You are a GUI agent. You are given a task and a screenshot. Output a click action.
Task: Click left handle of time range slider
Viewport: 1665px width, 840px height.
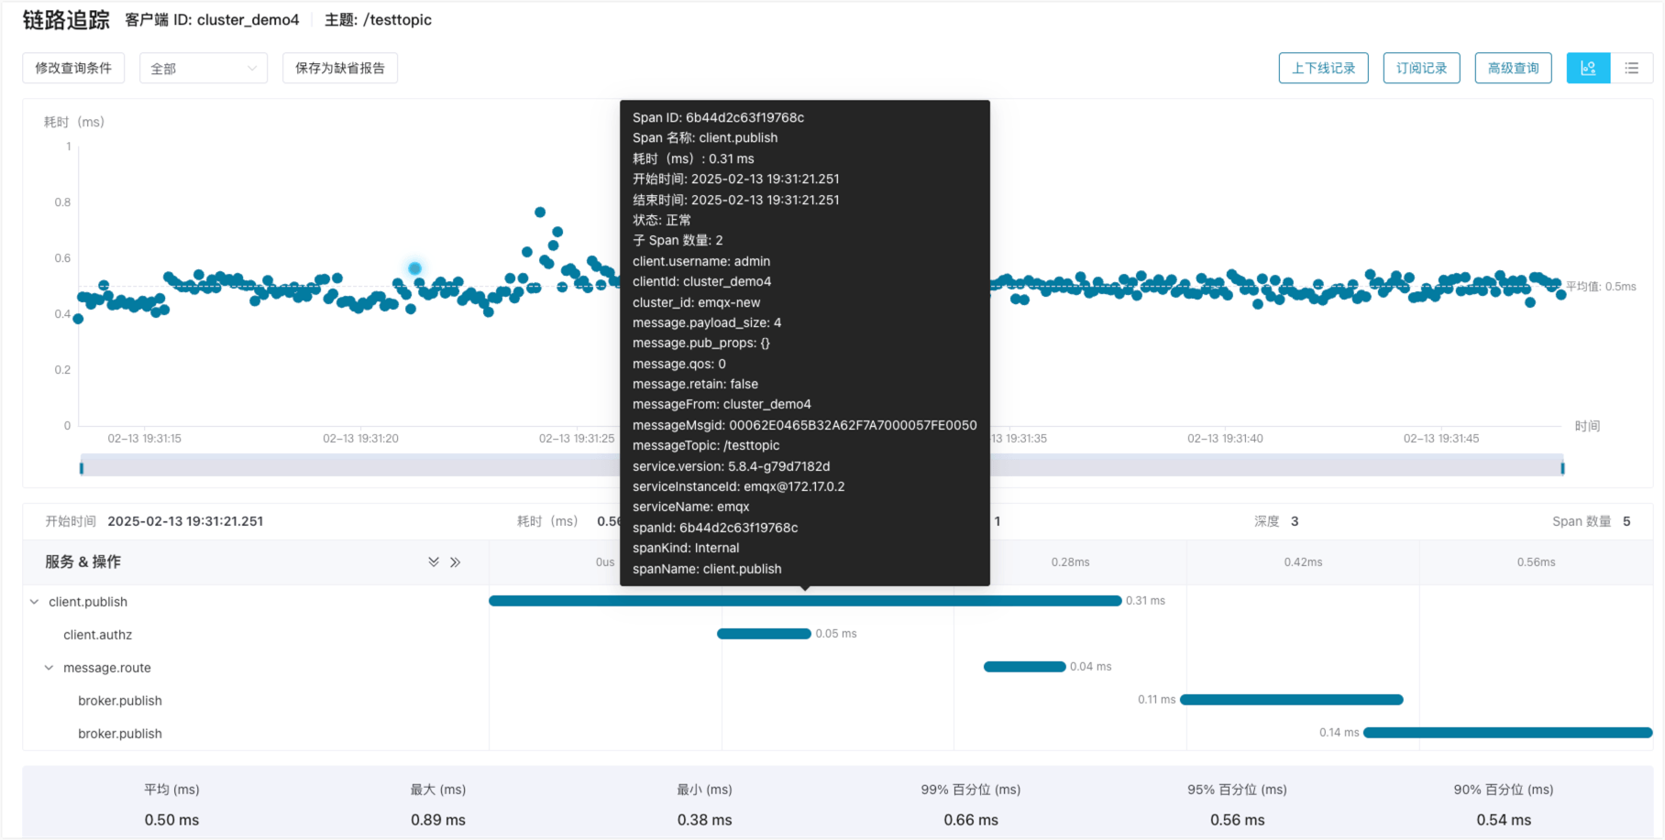coord(82,468)
